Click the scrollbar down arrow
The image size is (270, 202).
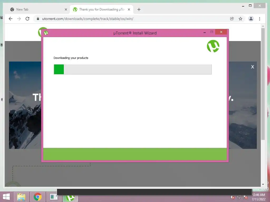[x=263, y=184]
